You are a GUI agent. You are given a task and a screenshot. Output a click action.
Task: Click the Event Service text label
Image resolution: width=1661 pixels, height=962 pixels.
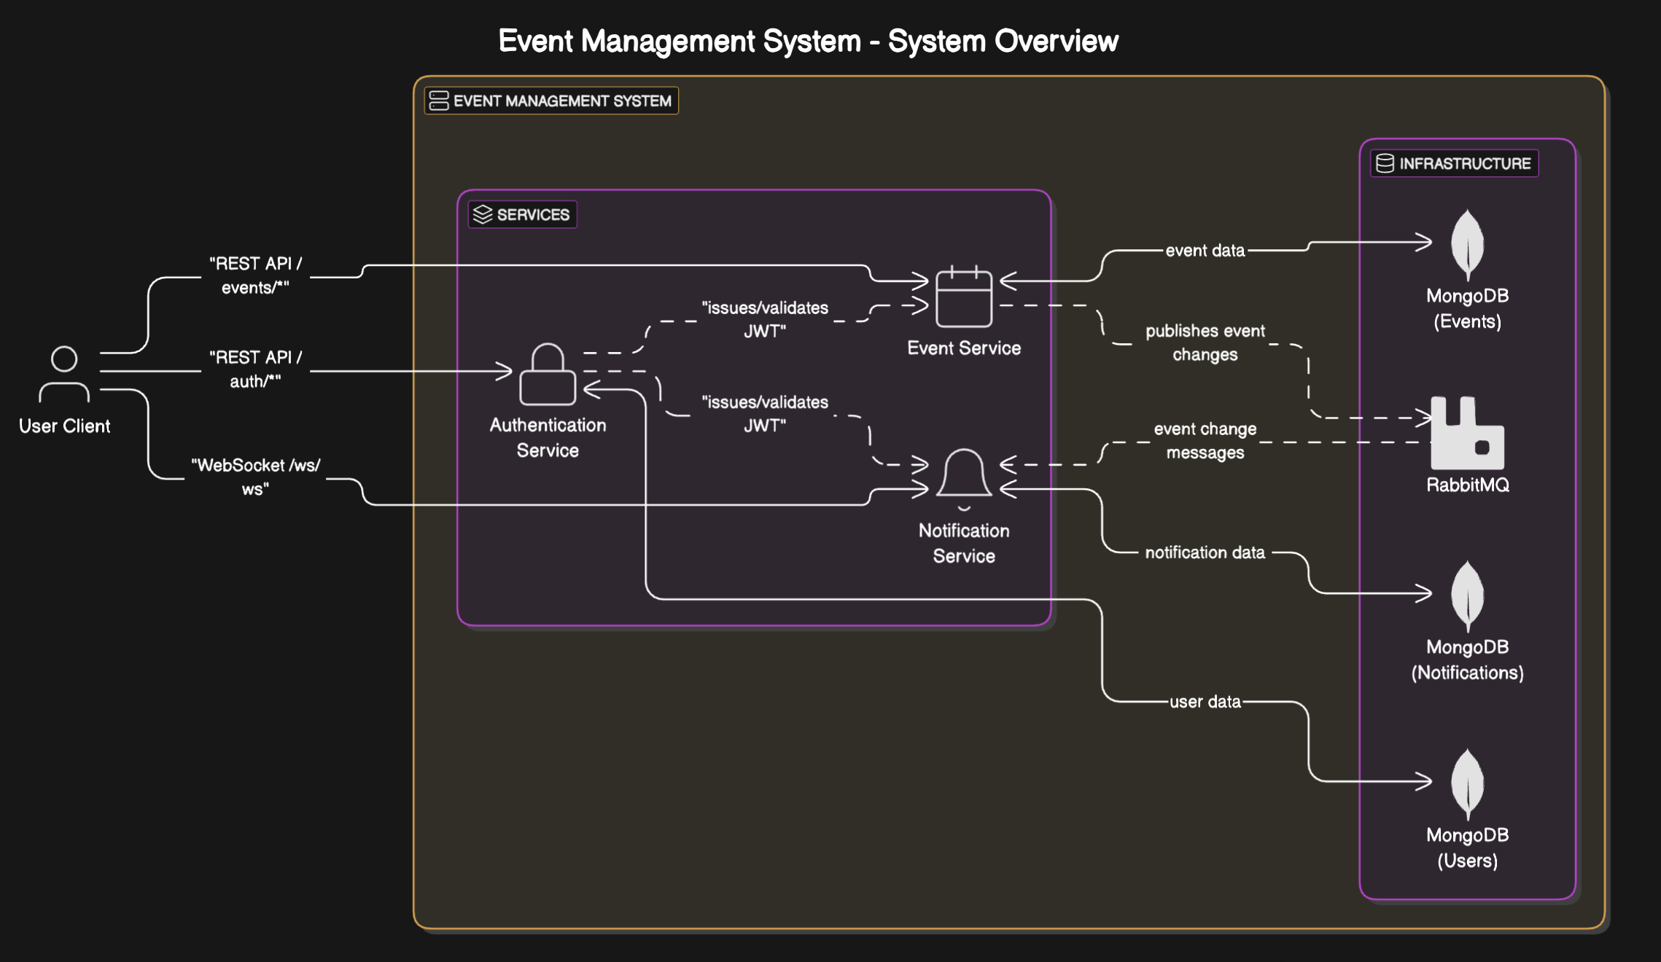[964, 348]
